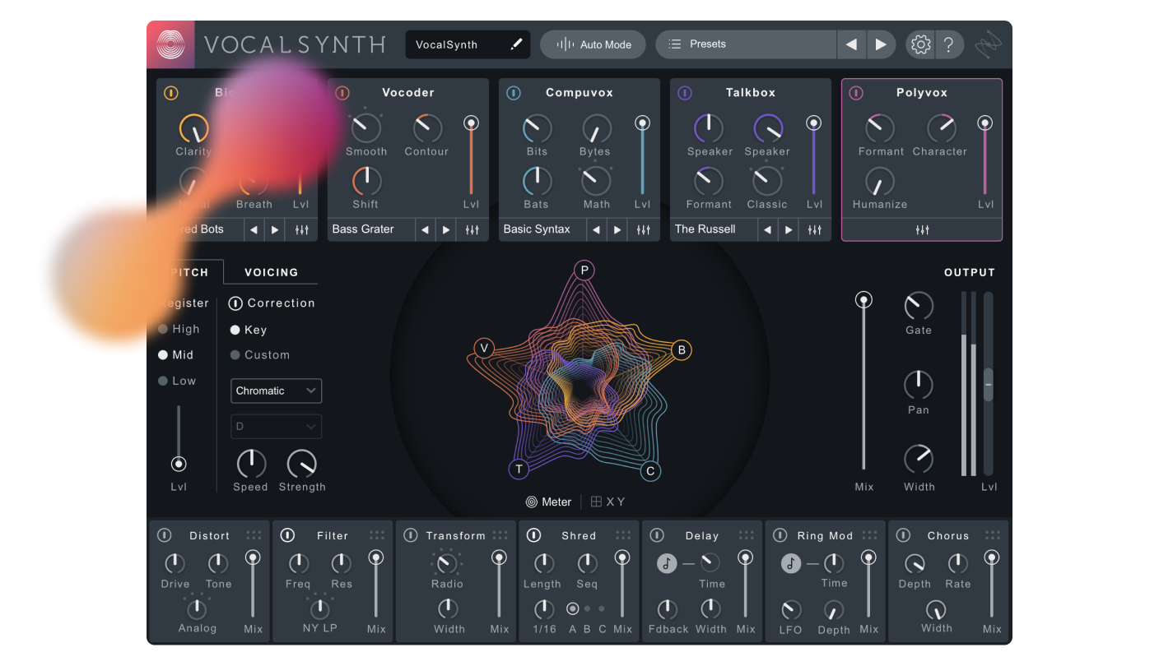1159x666 pixels.
Task: Select the V node in the visualizer
Action: click(x=484, y=349)
